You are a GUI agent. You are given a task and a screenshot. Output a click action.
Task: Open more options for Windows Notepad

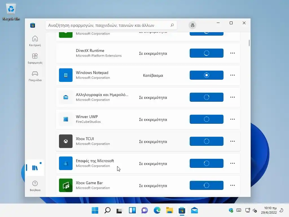(x=233, y=75)
